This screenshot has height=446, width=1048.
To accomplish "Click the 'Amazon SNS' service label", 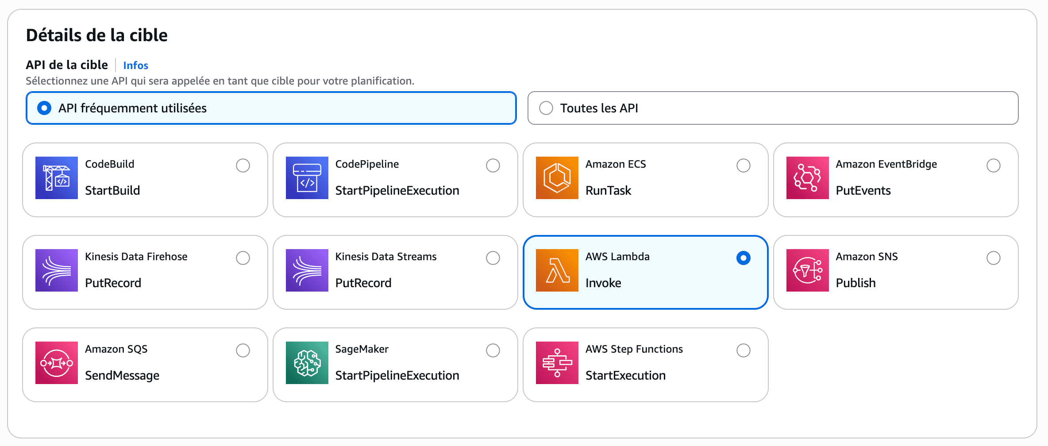I will 867,257.
